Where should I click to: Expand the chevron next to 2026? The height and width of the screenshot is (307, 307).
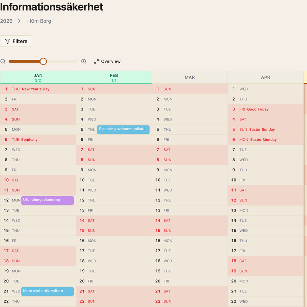click(19, 21)
